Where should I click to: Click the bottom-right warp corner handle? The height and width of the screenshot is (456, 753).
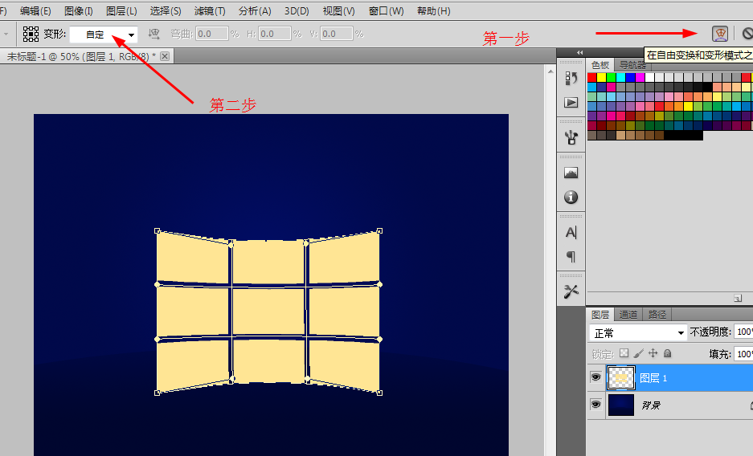pyautogui.click(x=379, y=393)
